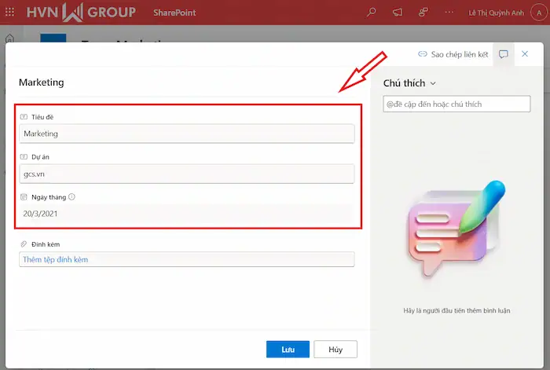Click Sao chép liên kết to copy link
The width and height of the screenshot is (550, 370).
tap(453, 54)
